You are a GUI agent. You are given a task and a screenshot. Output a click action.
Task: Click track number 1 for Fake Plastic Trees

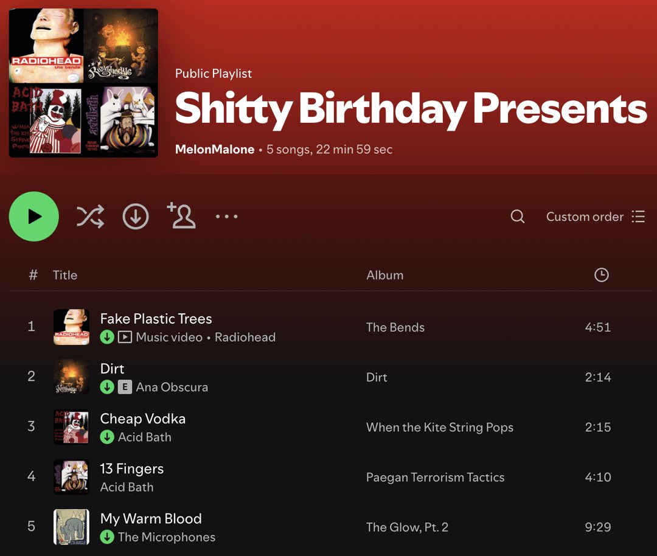(x=31, y=327)
